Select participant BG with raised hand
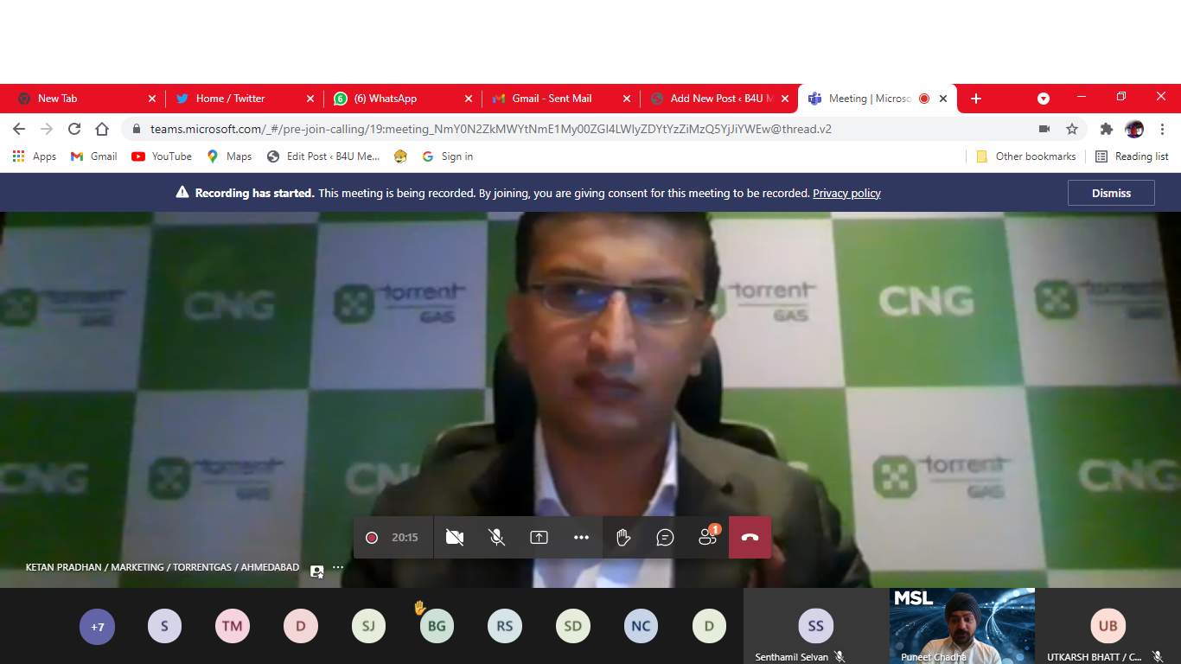This screenshot has width=1181, height=664. click(x=437, y=627)
